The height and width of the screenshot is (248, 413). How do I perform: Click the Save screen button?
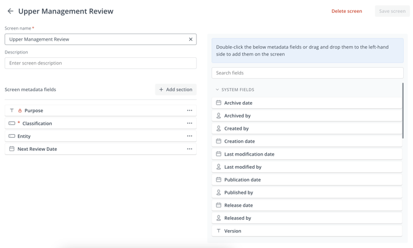[x=392, y=11]
